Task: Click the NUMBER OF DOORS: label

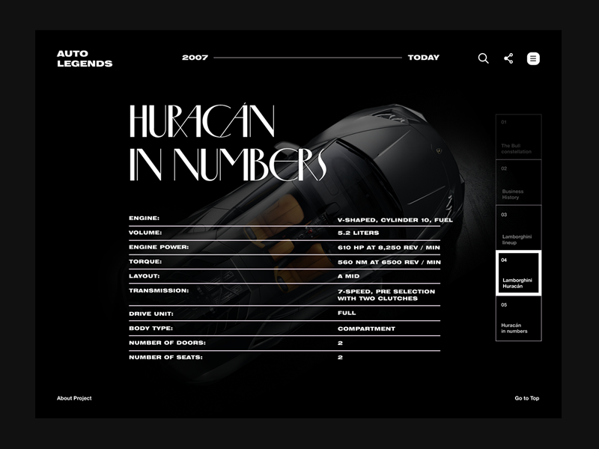Action: (167, 343)
